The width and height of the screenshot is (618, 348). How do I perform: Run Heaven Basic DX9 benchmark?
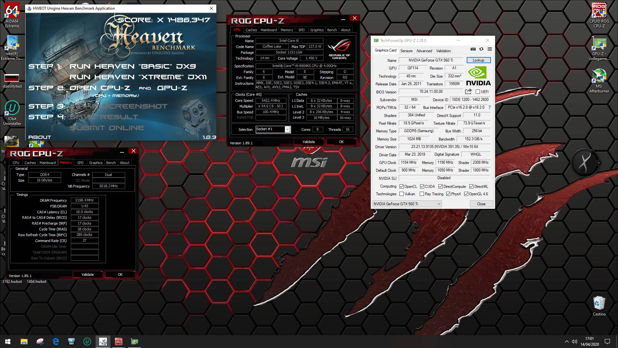click(133, 66)
